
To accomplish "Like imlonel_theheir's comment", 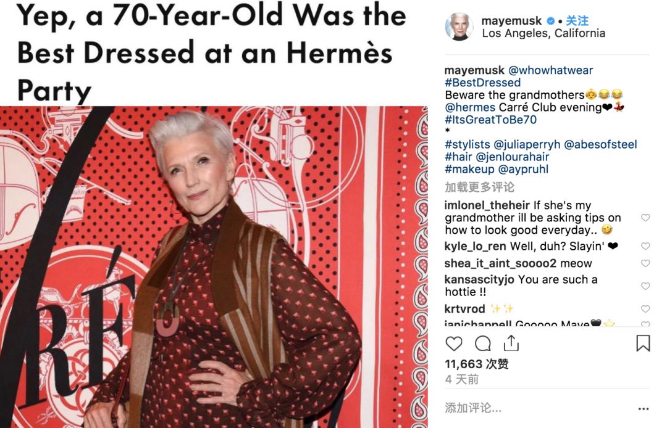I will pyautogui.click(x=645, y=218).
